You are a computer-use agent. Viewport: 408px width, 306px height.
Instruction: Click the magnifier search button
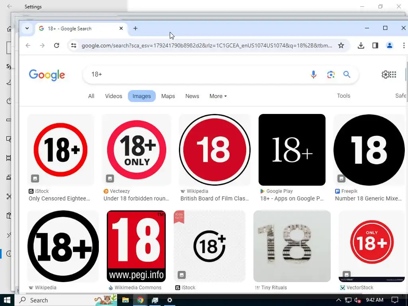click(347, 75)
